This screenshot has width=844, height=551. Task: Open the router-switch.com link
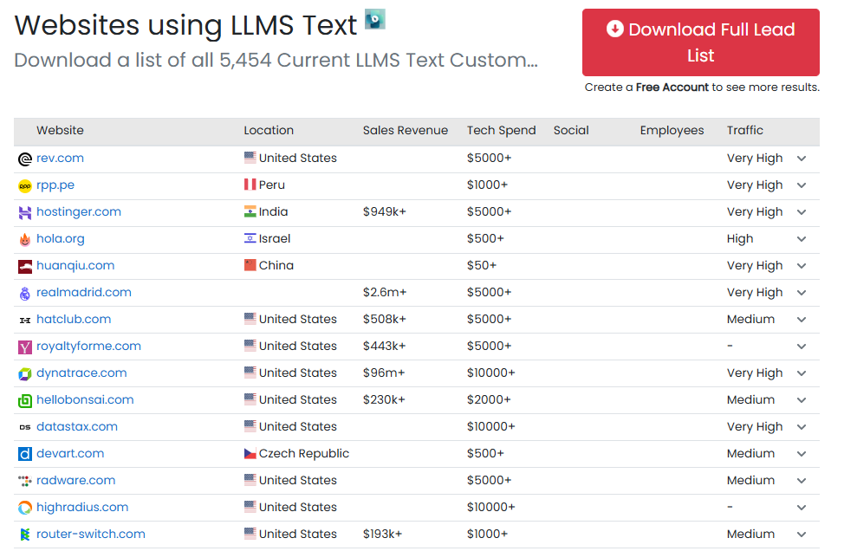coord(91,535)
